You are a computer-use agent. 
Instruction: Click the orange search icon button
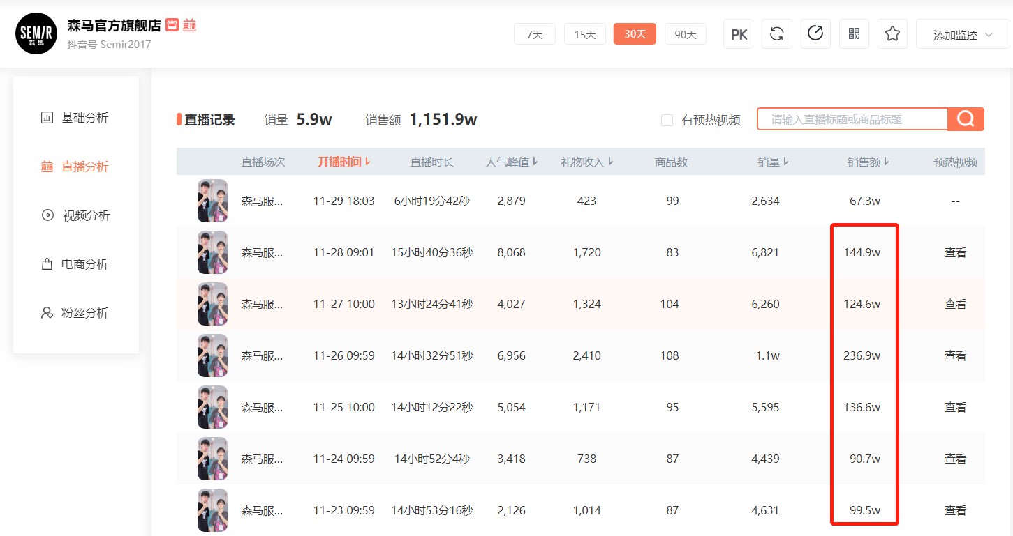click(x=966, y=119)
